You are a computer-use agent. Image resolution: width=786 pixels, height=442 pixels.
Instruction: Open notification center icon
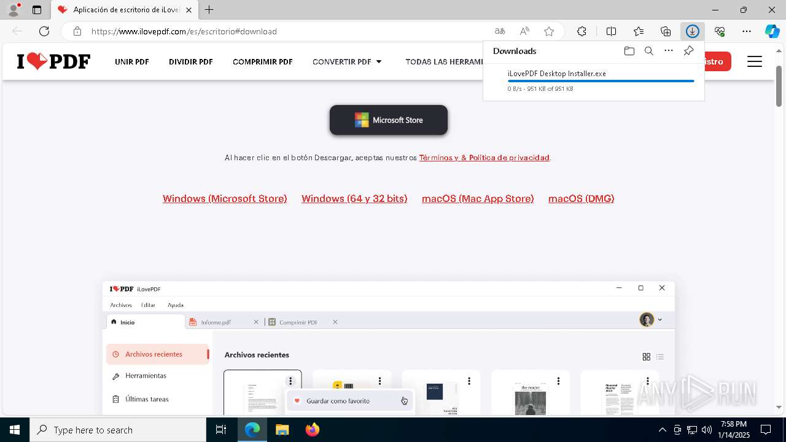[766, 430]
